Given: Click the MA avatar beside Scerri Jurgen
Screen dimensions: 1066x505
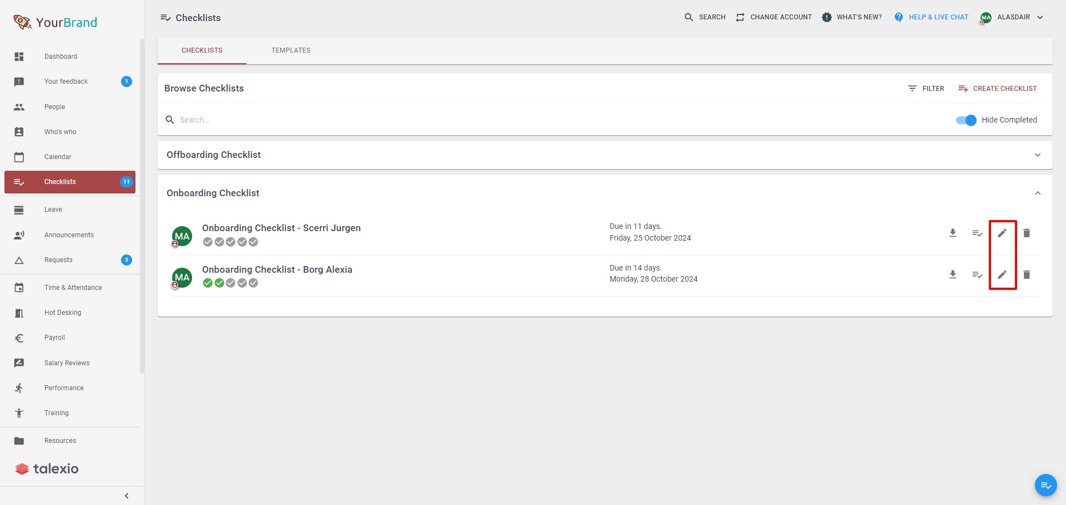Looking at the screenshot, I should (x=182, y=236).
